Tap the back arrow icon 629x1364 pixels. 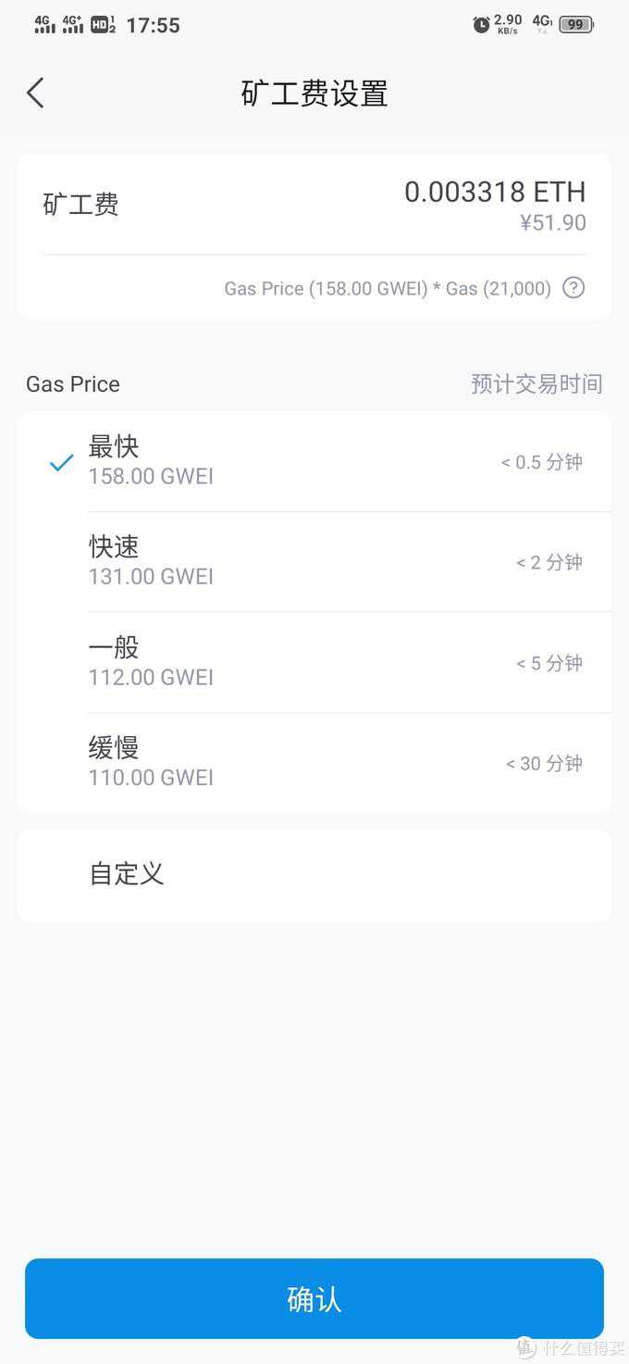click(35, 93)
